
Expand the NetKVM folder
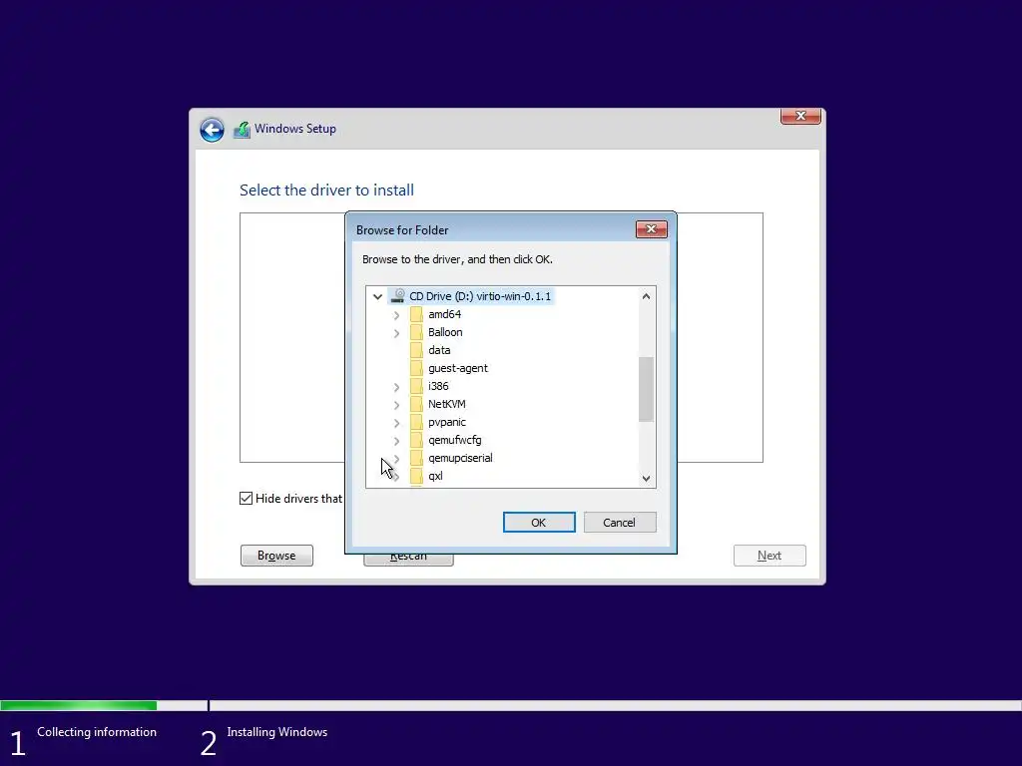point(396,405)
